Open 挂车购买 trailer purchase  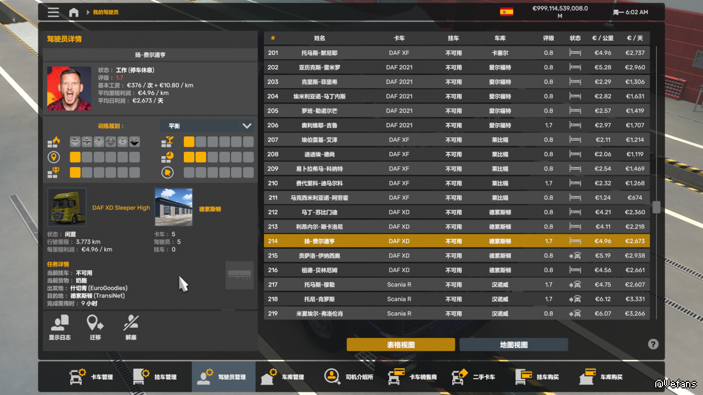click(537, 377)
